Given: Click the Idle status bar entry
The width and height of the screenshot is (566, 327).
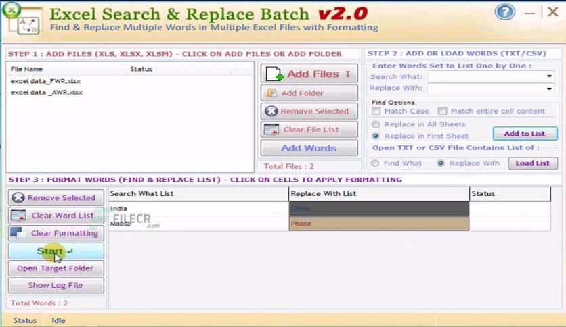Looking at the screenshot, I should [x=58, y=320].
